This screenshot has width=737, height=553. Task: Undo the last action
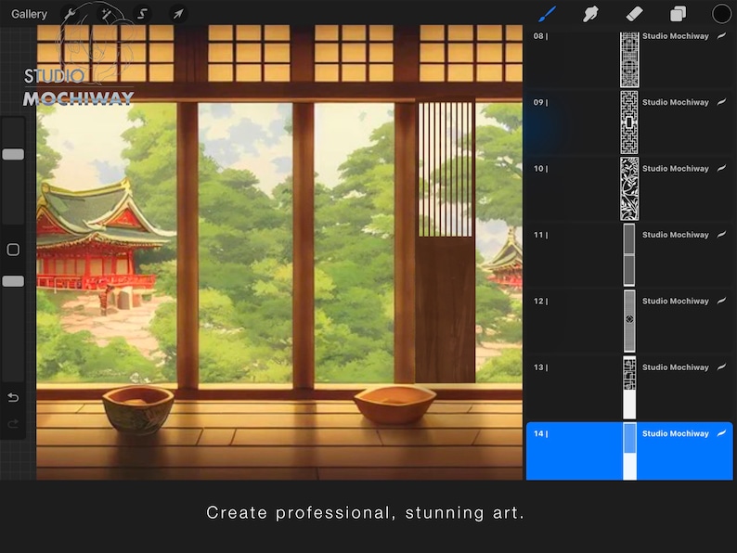[13, 397]
